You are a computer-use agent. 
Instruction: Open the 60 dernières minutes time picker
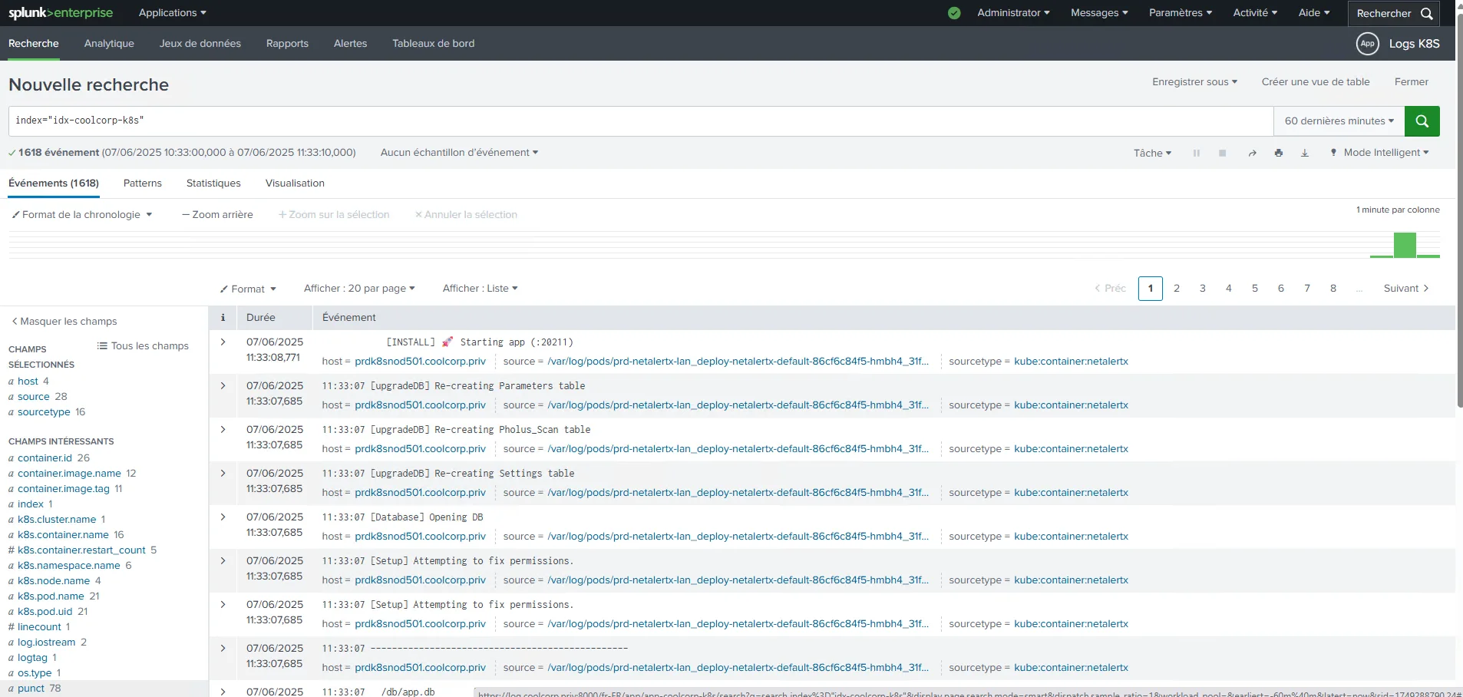(x=1339, y=121)
